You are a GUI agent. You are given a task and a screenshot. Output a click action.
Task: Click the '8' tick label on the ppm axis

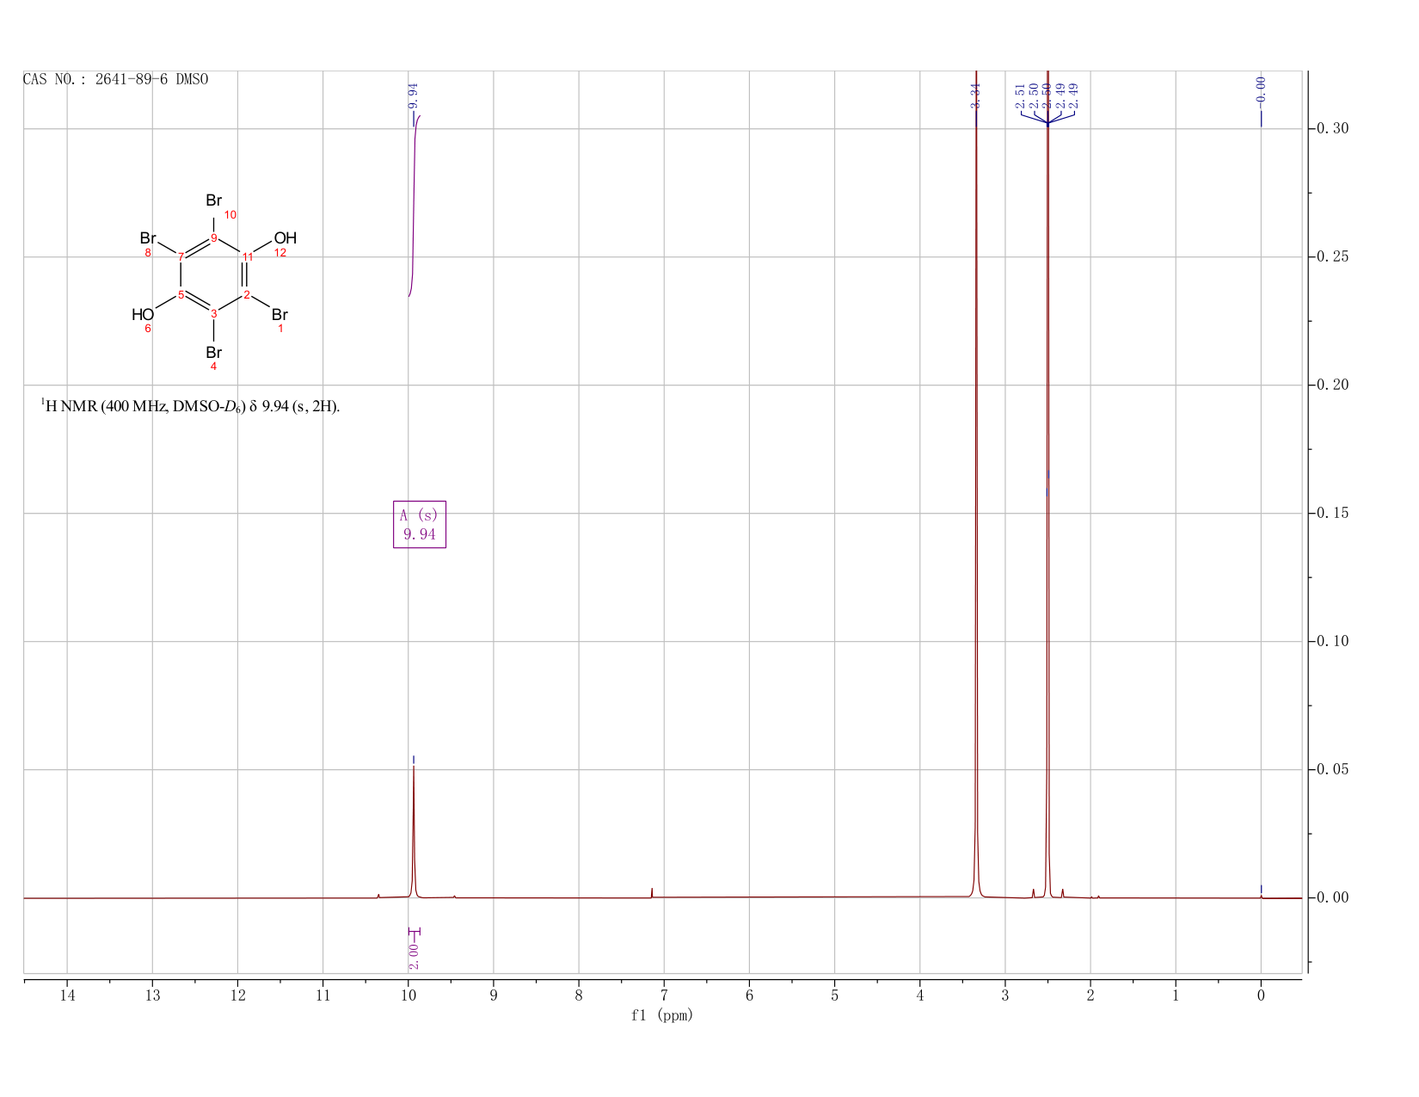[579, 995]
